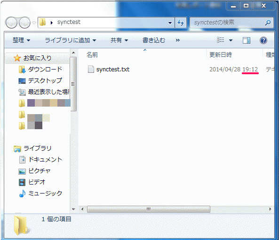Viewport: 279px width, 240px height.
Task: Open the 整理 menu
Action: click(x=21, y=40)
